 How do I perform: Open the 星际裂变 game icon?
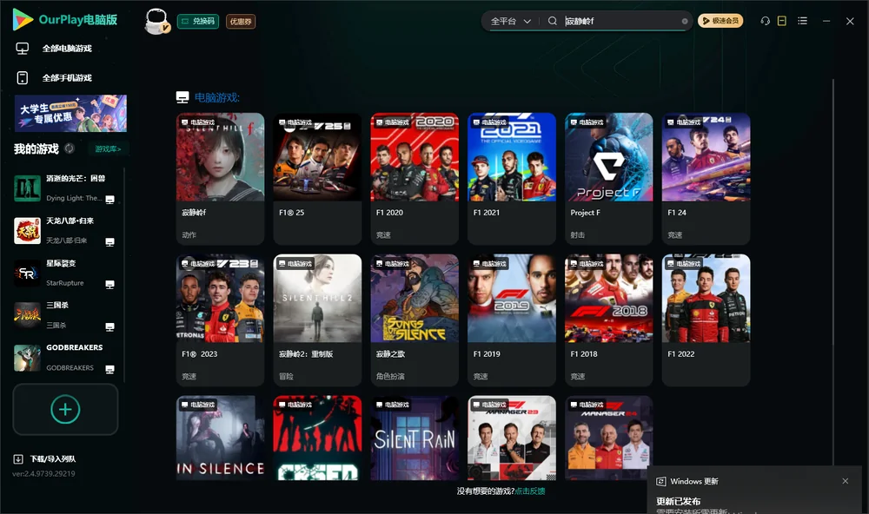coord(27,273)
